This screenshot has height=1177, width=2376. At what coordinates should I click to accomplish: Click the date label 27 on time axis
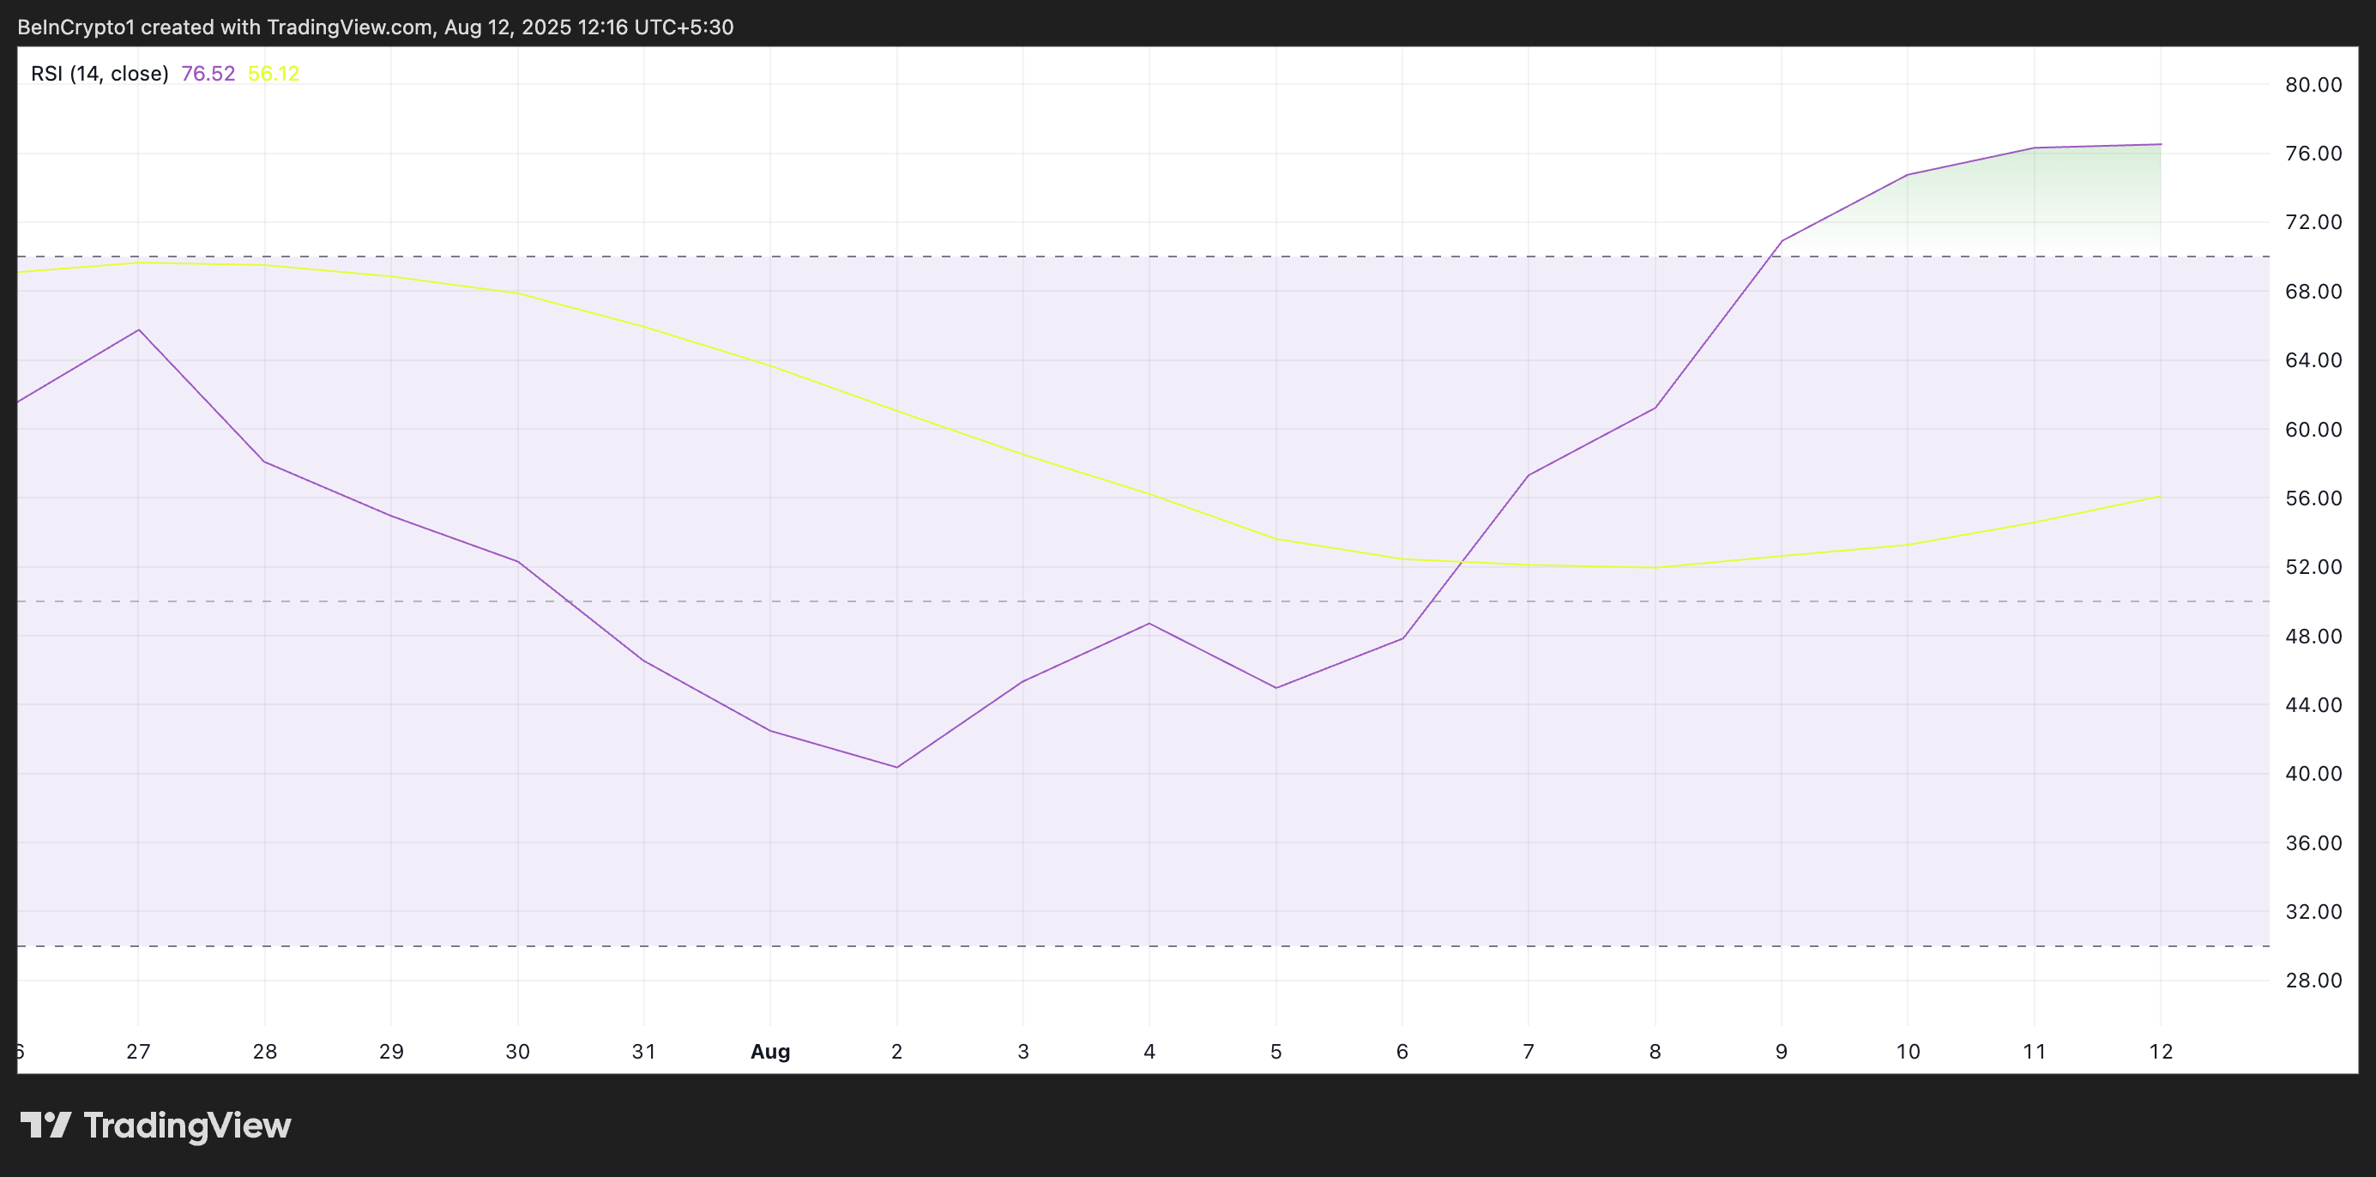[x=138, y=1052]
